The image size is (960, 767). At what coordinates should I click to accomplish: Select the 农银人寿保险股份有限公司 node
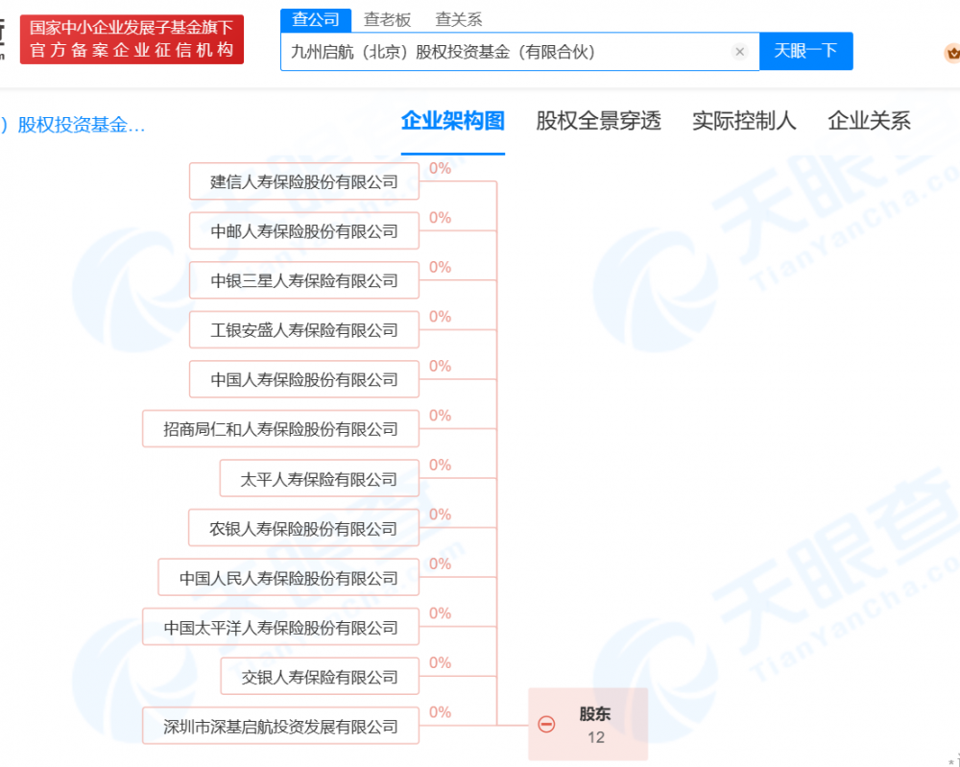coord(304,528)
